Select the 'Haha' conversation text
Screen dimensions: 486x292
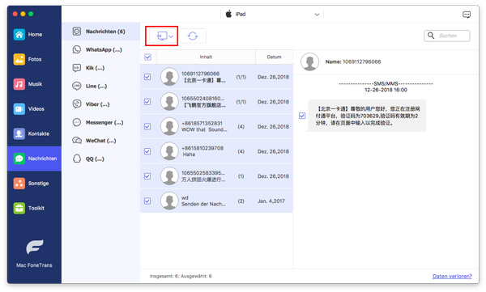pyautogui.click(x=189, y=154)
